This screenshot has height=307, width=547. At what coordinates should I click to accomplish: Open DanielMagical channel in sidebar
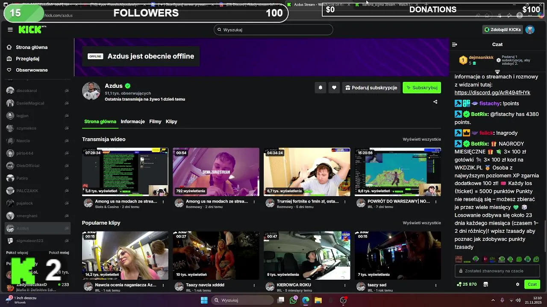tap(38, 103)
